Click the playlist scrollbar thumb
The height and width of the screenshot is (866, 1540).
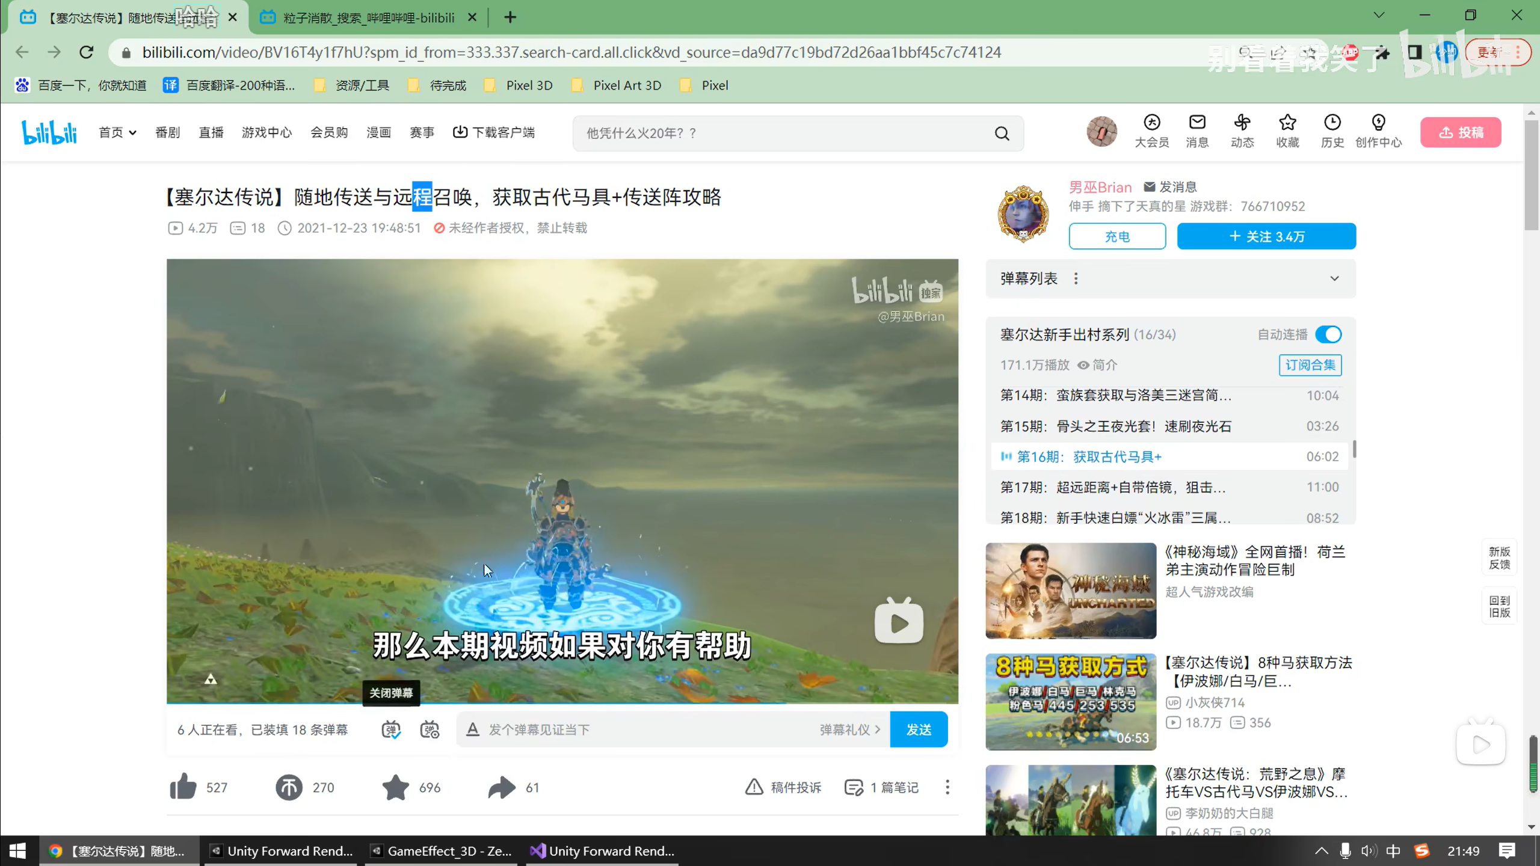[x=1354, y=449]
